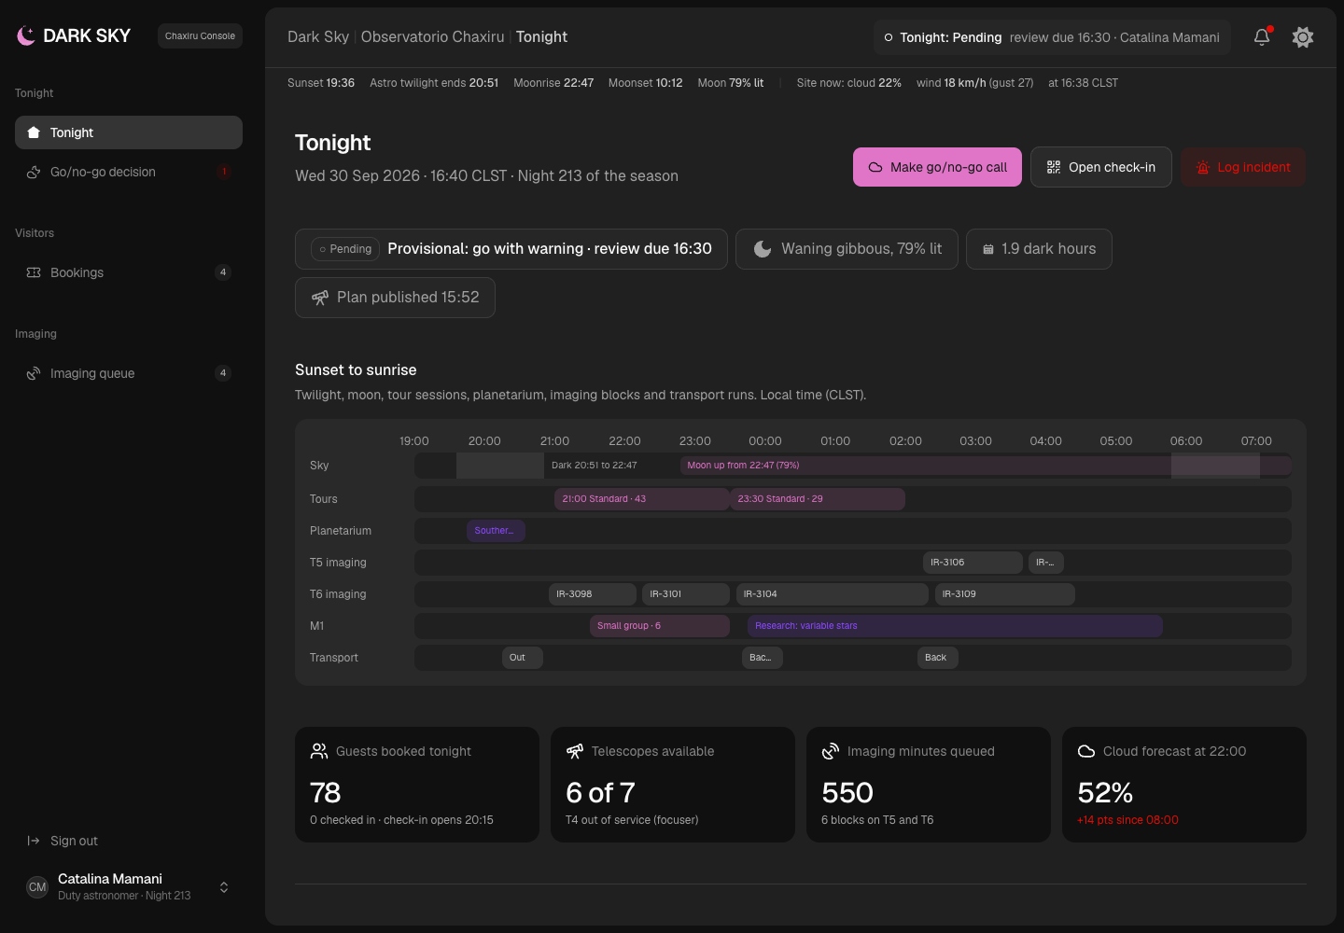Click the Dark Sky breadcrumb link

click(318, 37)
